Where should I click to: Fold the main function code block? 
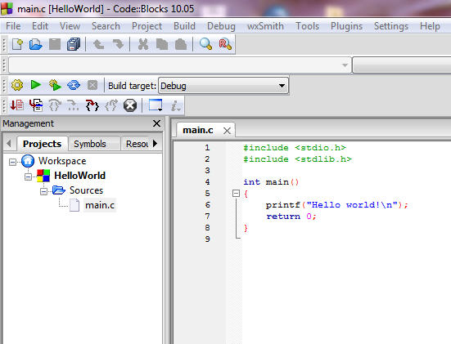pyautogui.click(x=236, y=194)
